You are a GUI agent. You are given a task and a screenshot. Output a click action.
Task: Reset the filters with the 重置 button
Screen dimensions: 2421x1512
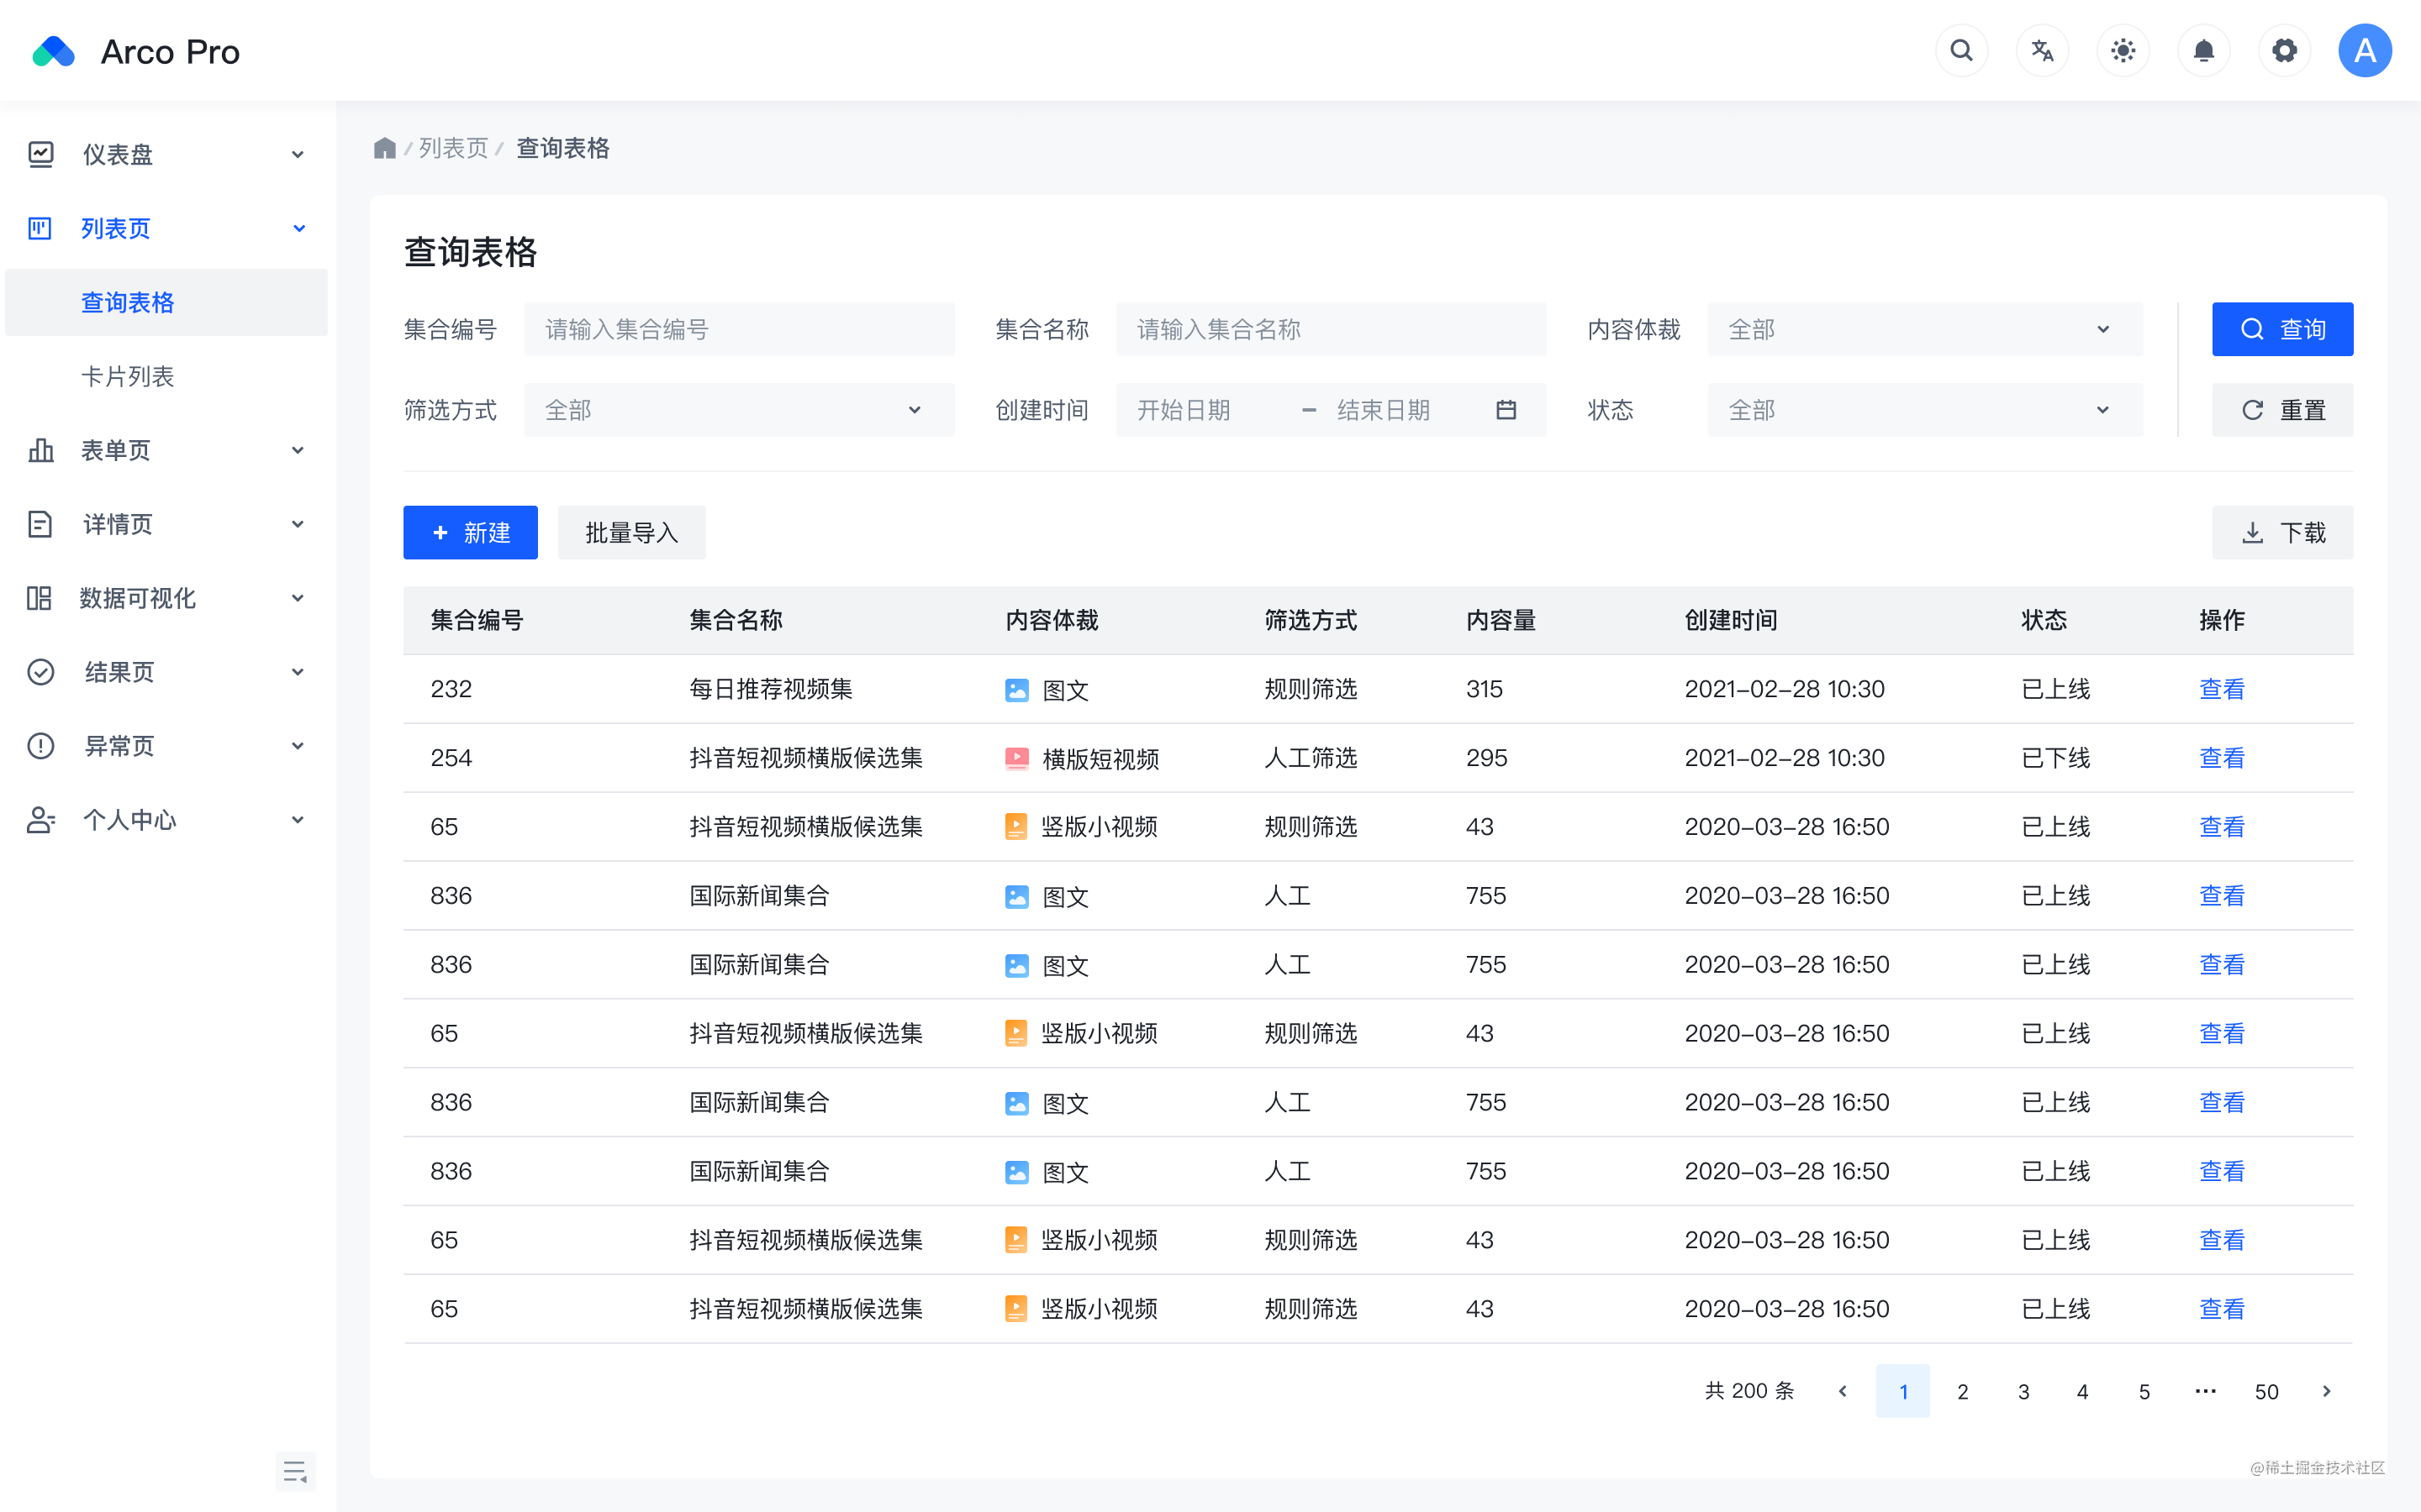tap(2282, 409)
